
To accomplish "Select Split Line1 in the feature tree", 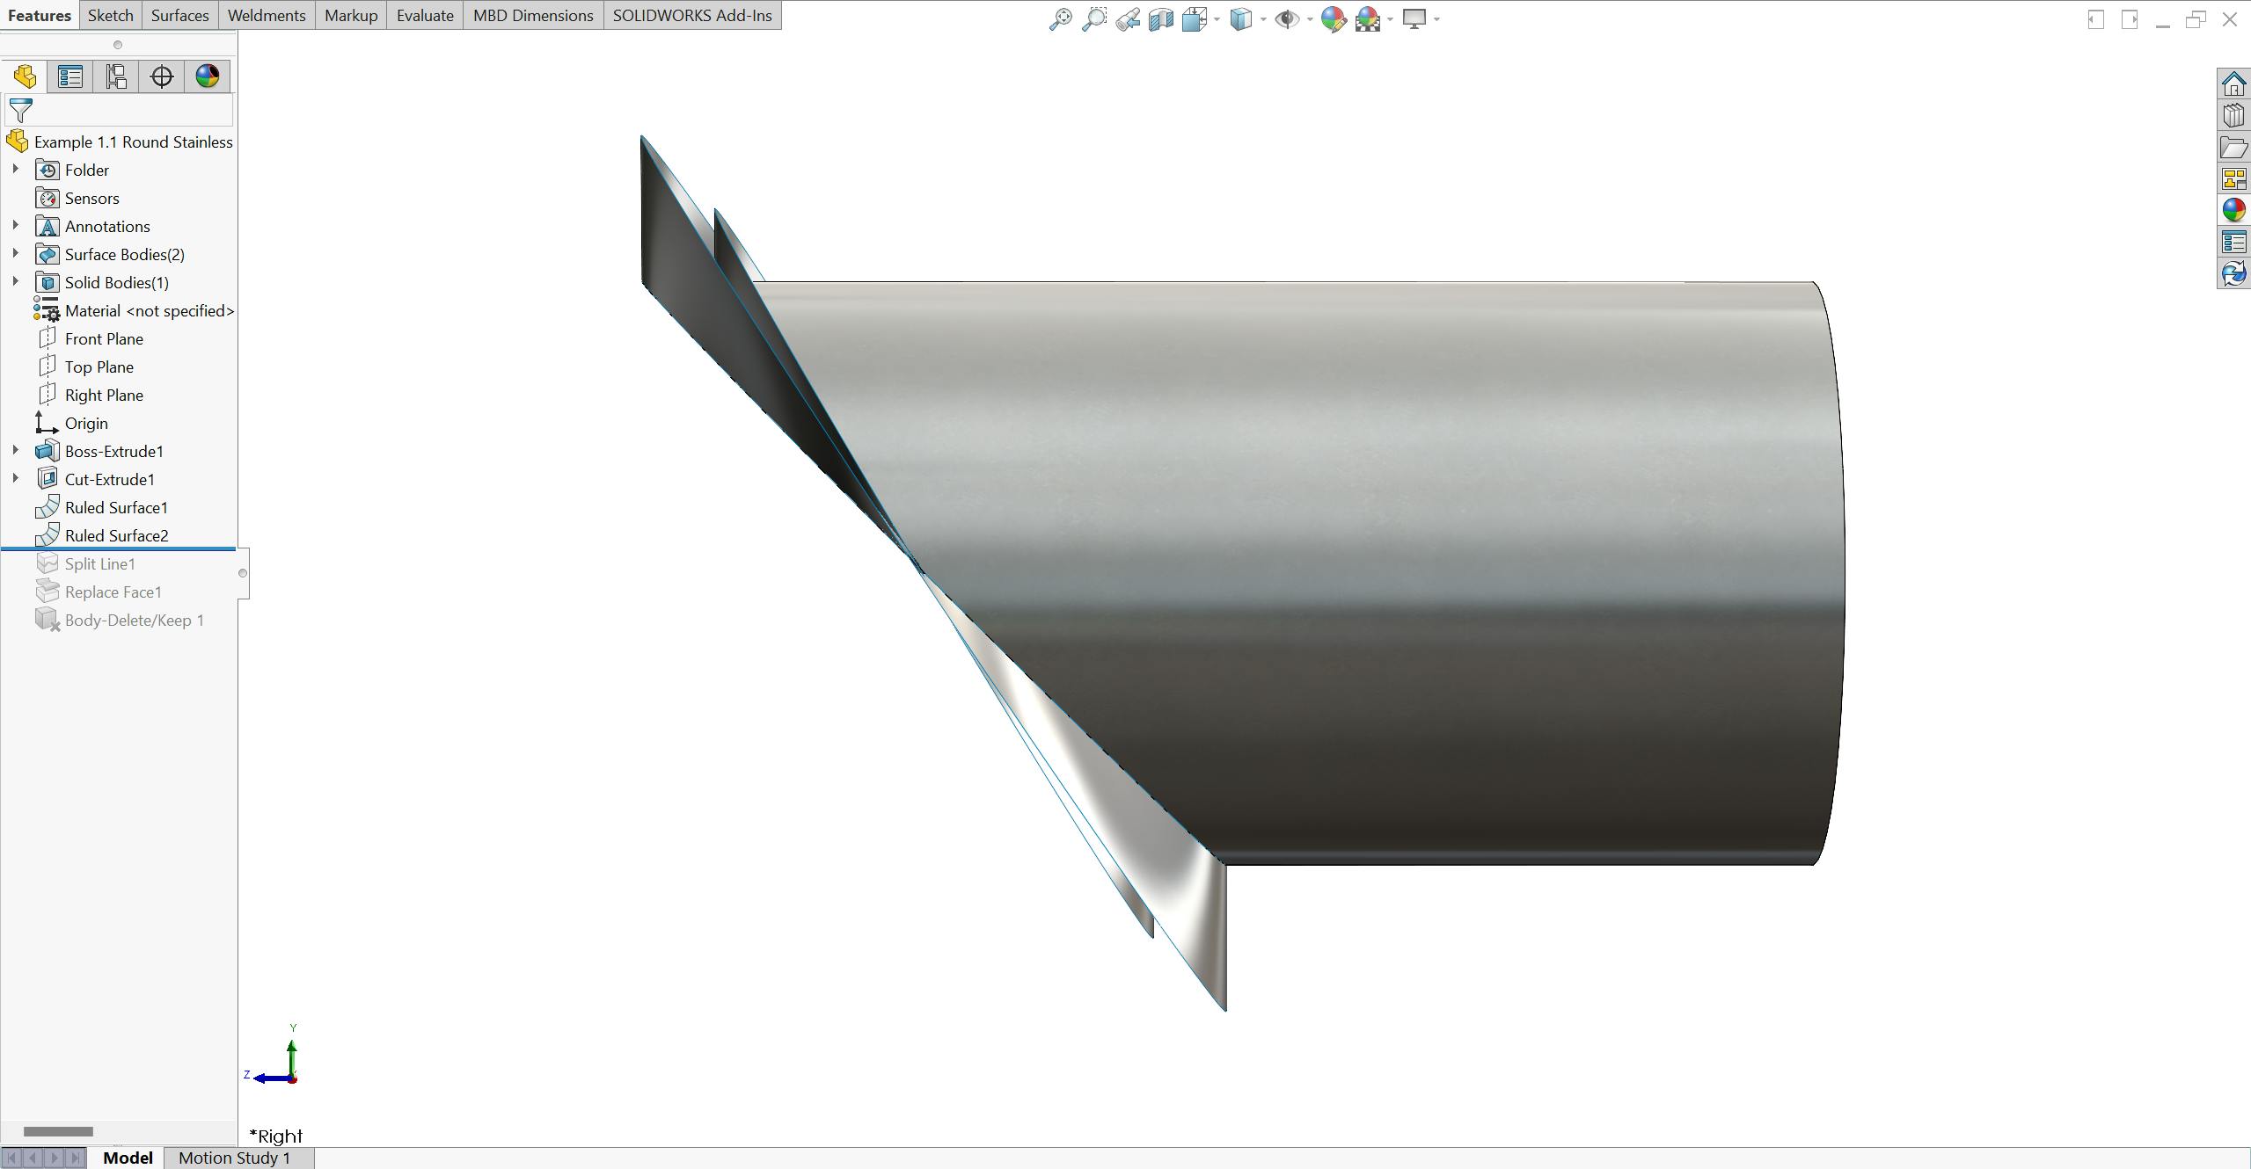I will click(99, 563).
